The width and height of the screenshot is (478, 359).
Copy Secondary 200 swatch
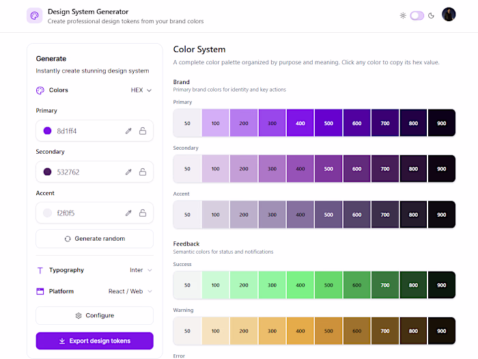pos(244,168)
